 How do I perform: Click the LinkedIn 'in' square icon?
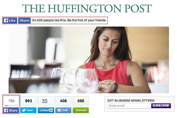(x=51, y=110)
